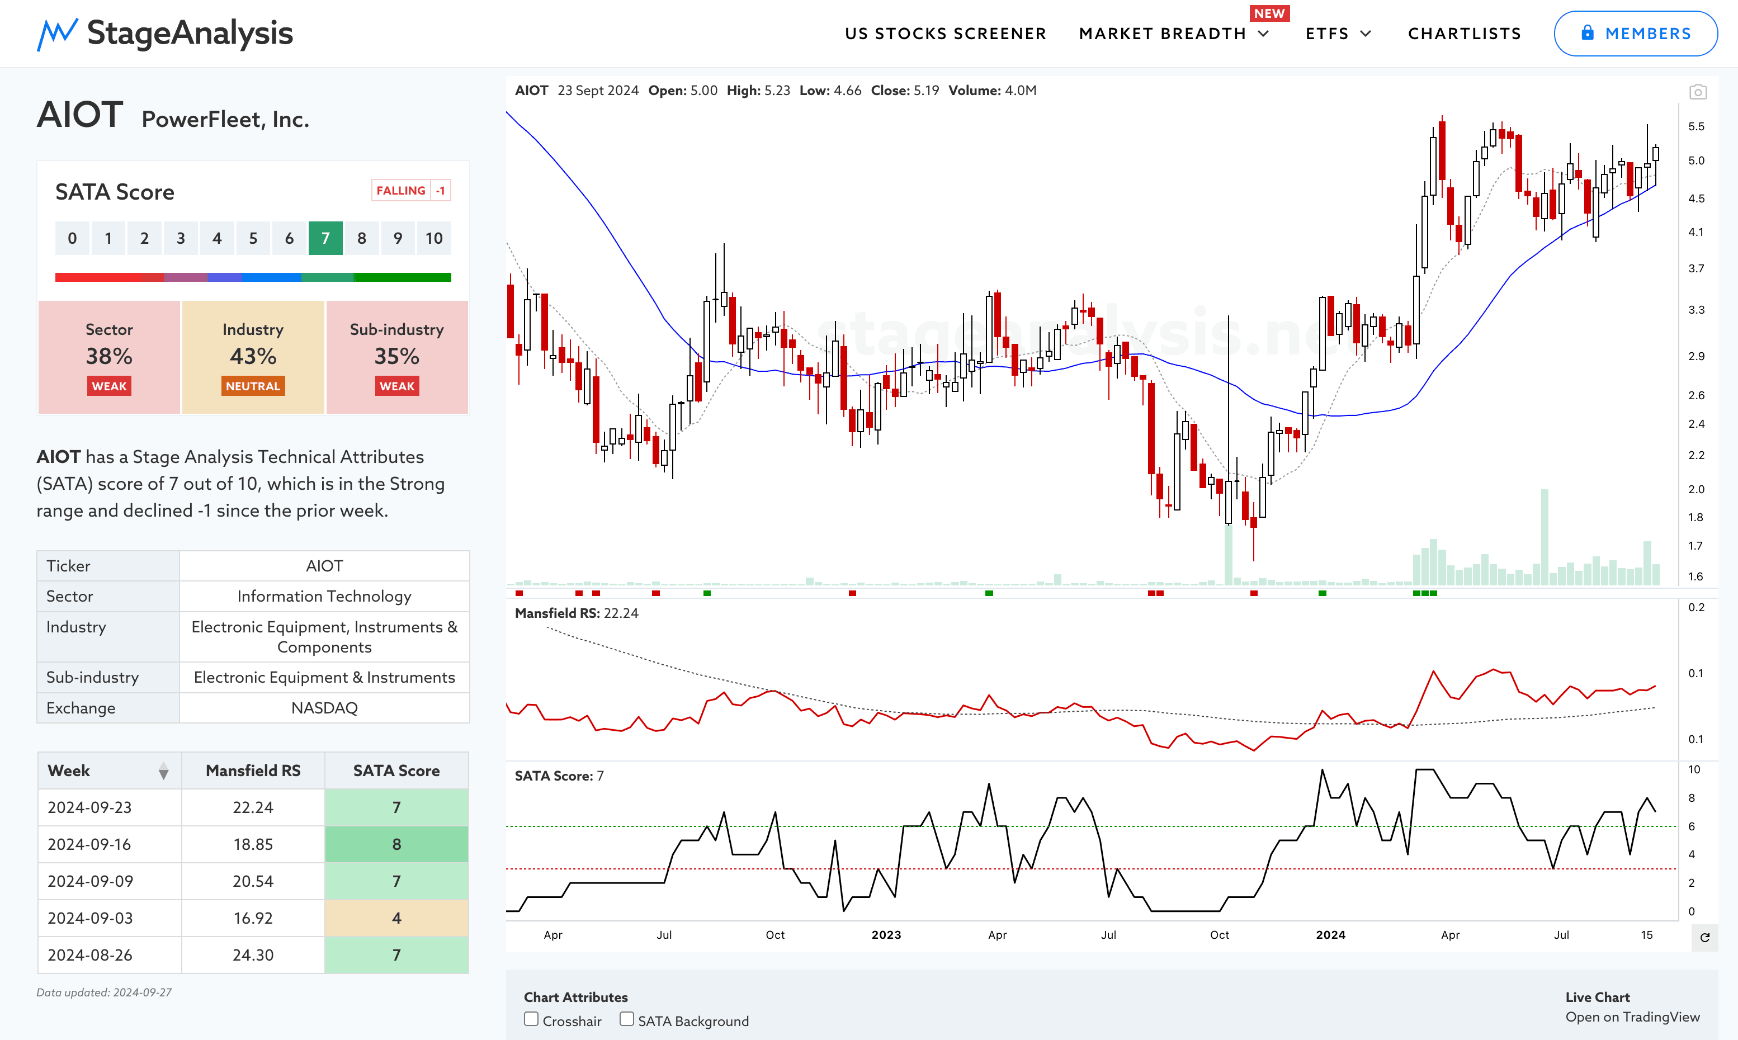Click the lock icon in Members button
The image size is (1738, 1040).
[1588, 33]
